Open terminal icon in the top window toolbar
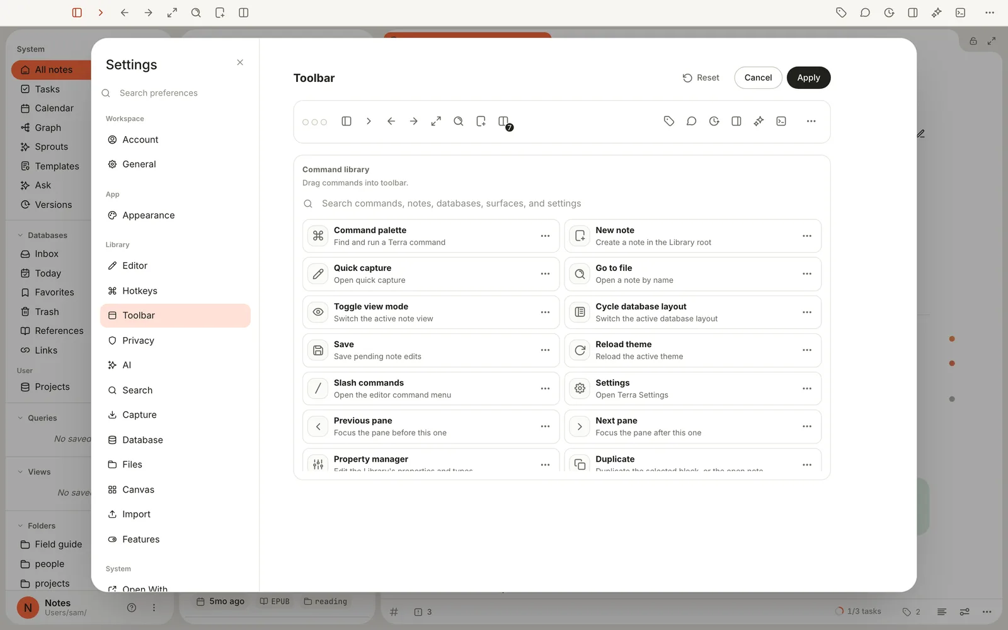1008x630 pixels. coord(961,13)
